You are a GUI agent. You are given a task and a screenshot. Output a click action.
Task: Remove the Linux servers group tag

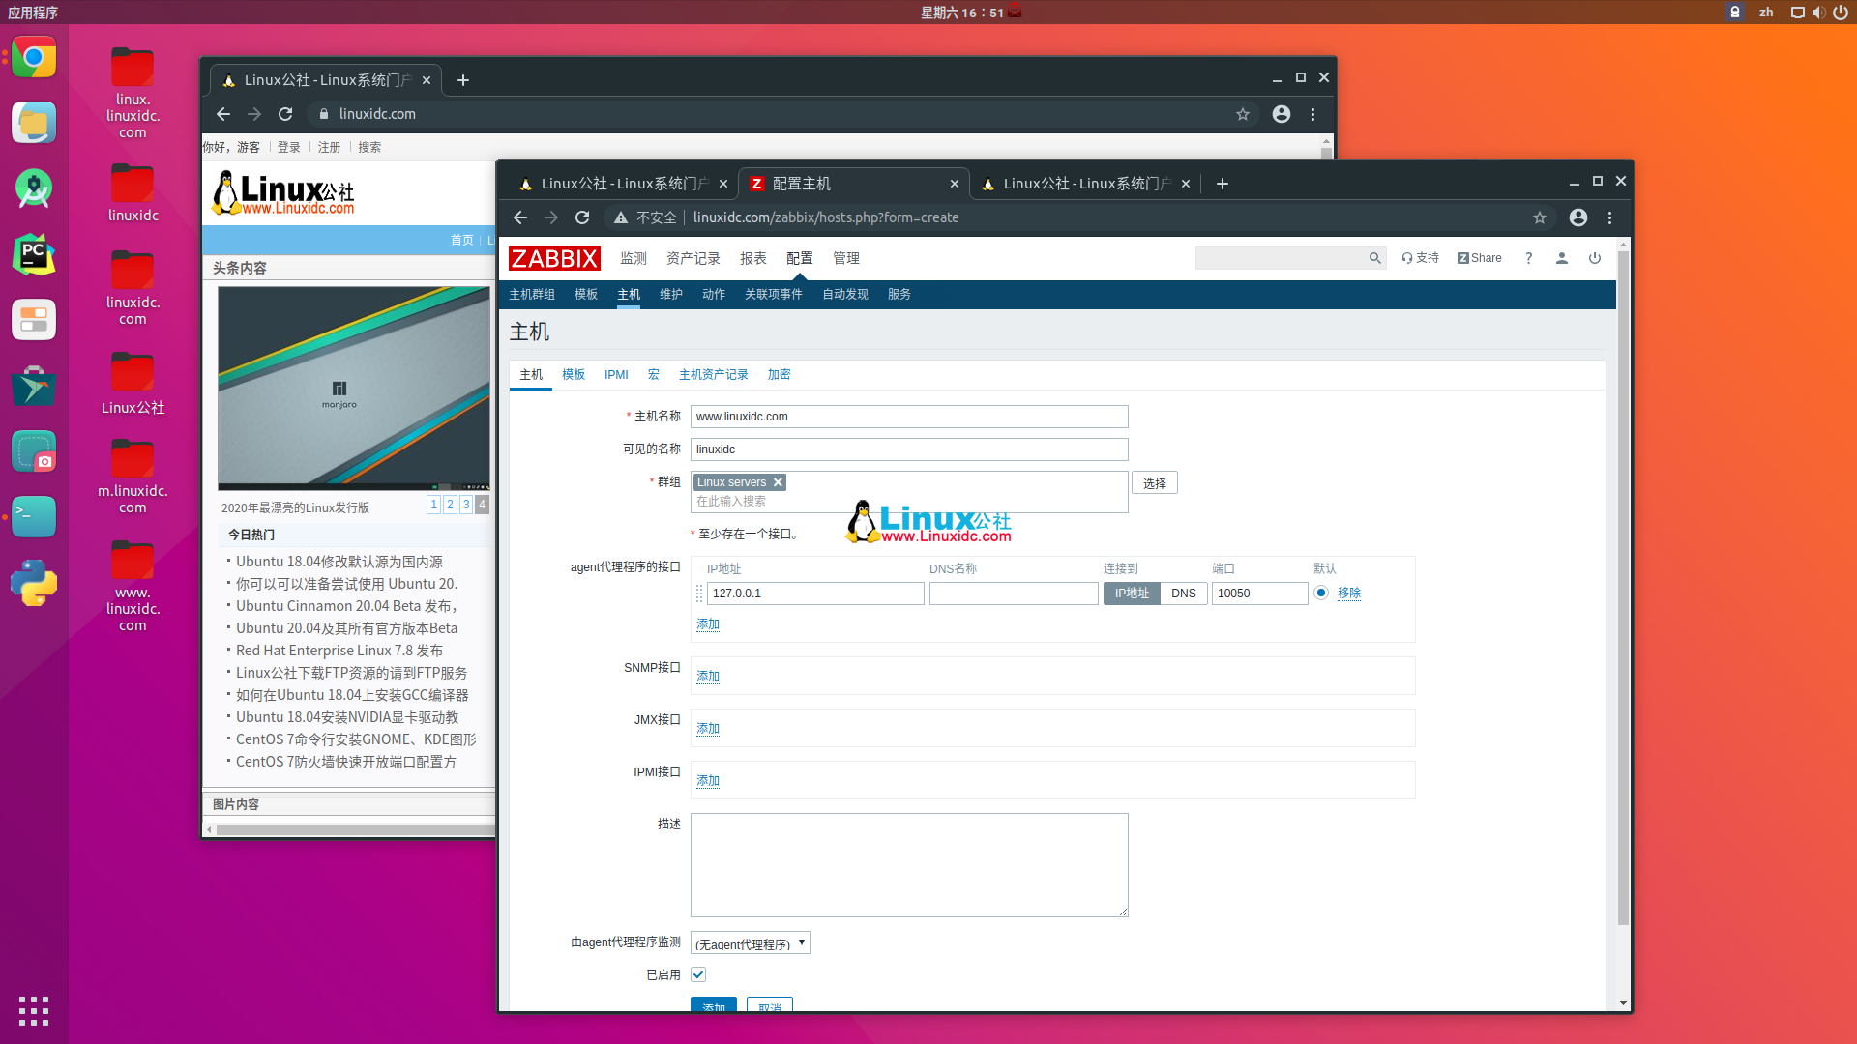click(778, 482)
